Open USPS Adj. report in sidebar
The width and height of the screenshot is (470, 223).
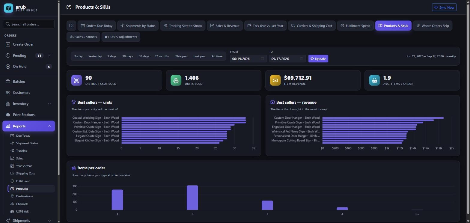31,212
